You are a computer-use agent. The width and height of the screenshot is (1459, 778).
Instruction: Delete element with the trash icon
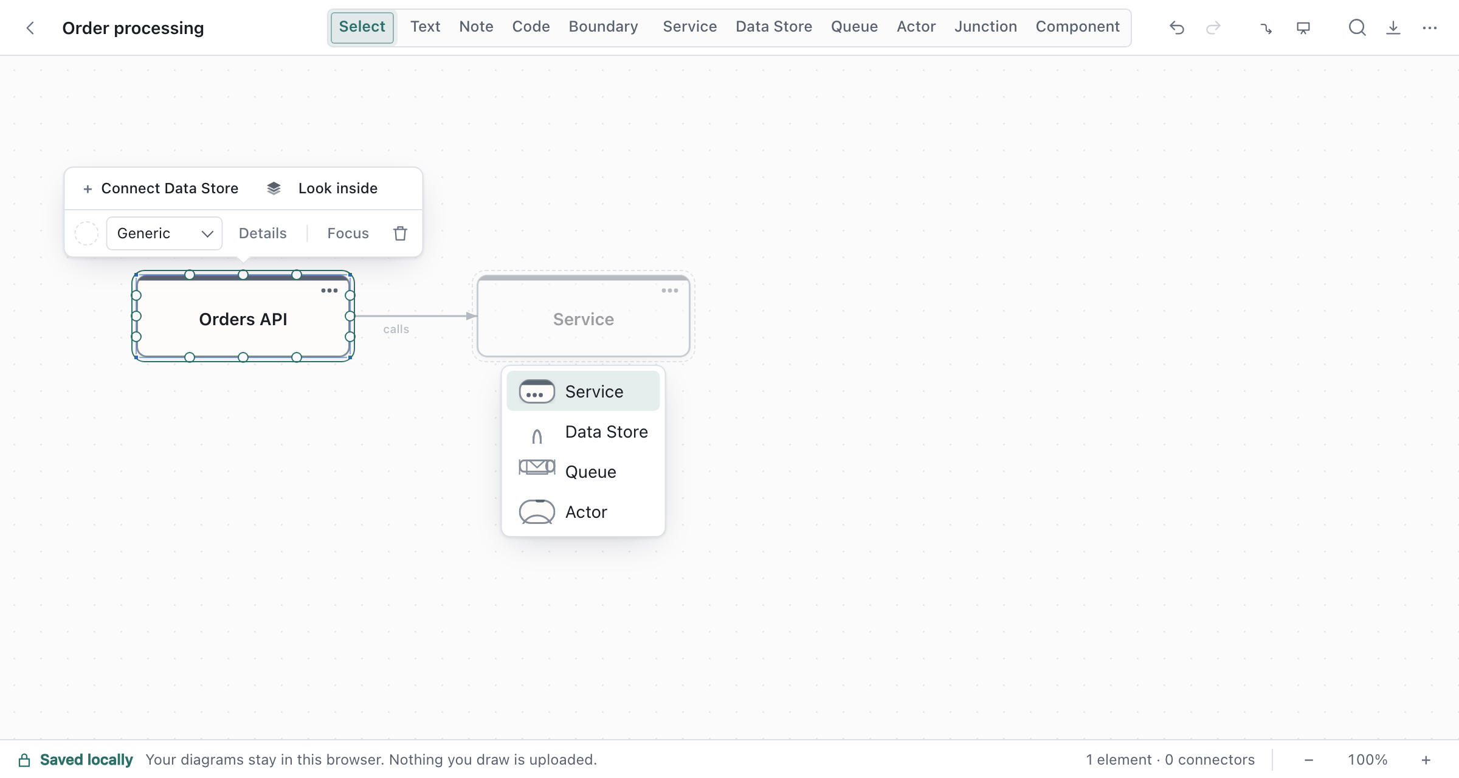pyautogui.click(x=400, y=233)
